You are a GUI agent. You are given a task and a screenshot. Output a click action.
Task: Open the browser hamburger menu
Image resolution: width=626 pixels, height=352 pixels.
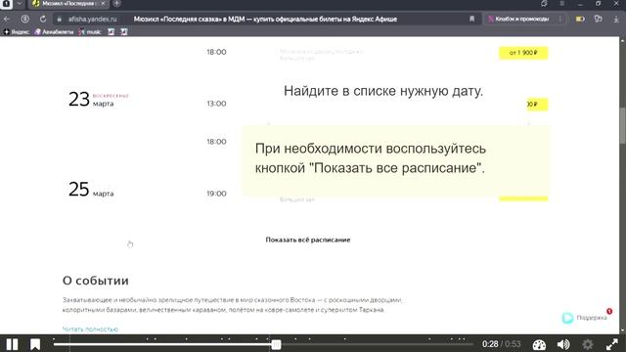pyautogui.click(x=561, y=4)
